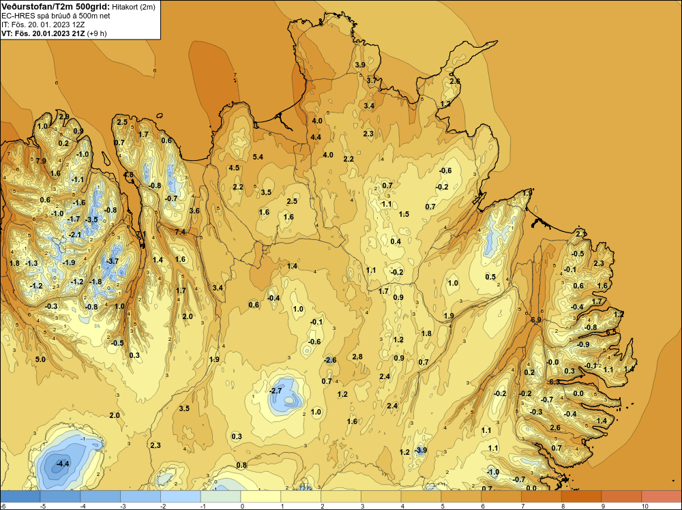This screenshot has width=682, height=510.
Task: Click the -2.6 temperature value
Action: click(x=330, y=360)
